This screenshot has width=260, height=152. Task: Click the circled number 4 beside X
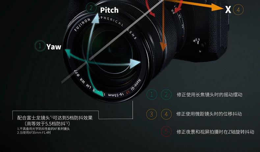(238, 10)
